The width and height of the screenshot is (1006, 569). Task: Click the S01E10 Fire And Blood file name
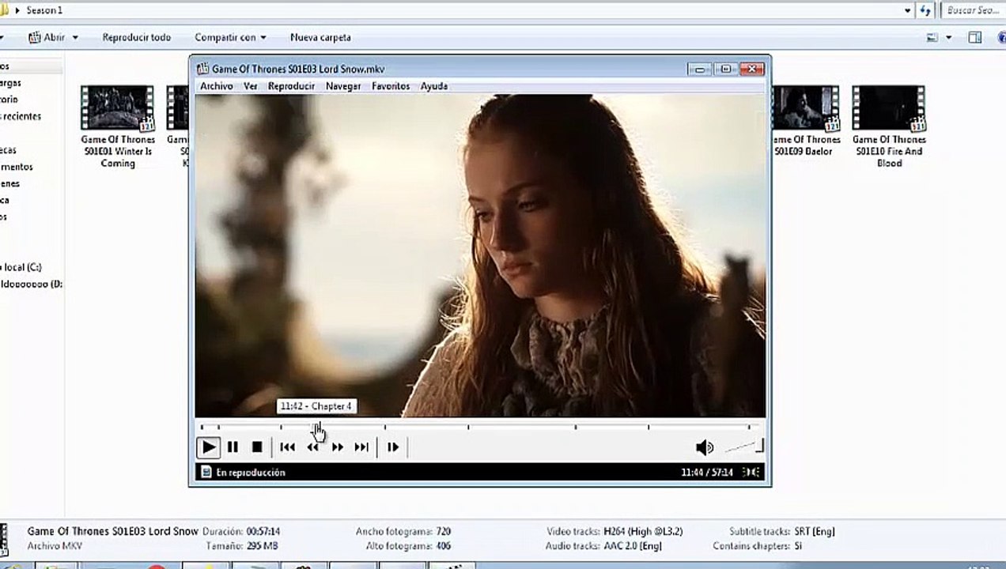890,151
